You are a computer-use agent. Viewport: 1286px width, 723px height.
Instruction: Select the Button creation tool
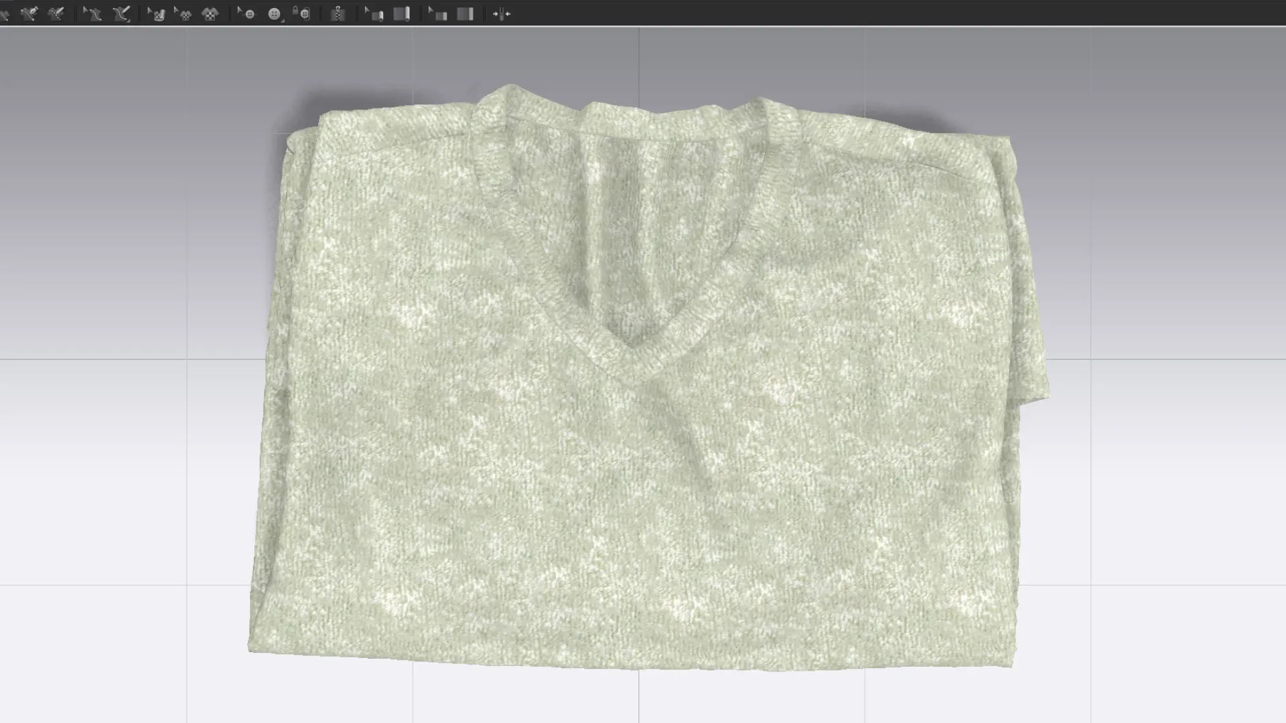point(275,13)
